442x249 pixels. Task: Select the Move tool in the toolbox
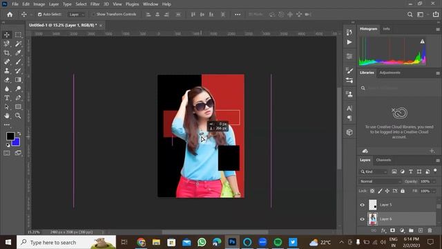click(7, 35)
